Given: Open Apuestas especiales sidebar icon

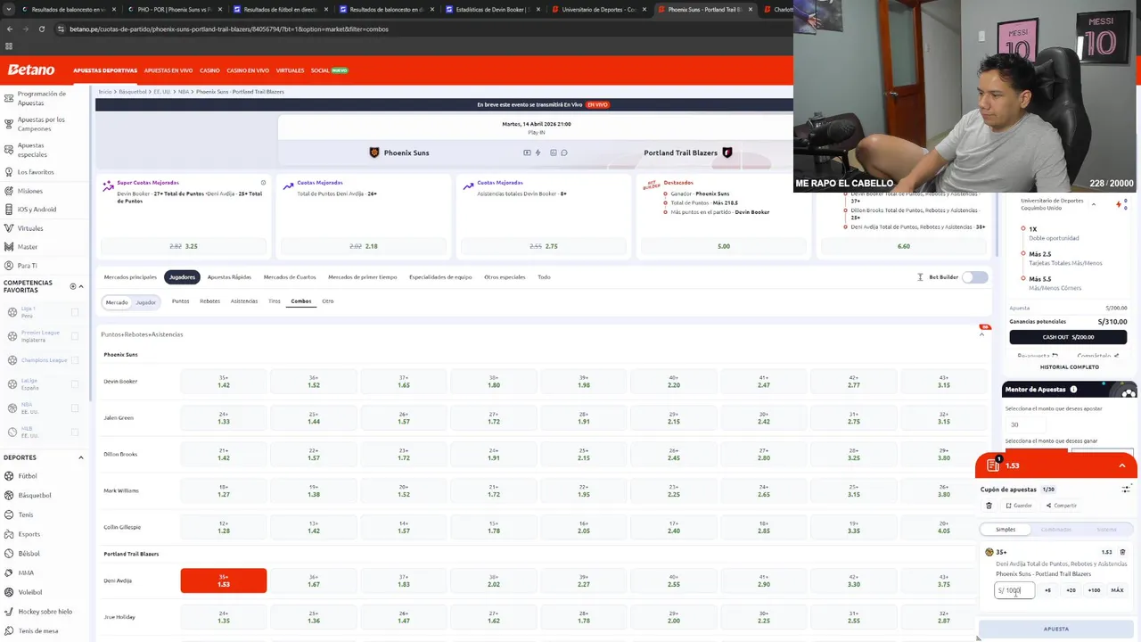Looking at the screenshot, I should pyautogui.click(x=8, y=149).
